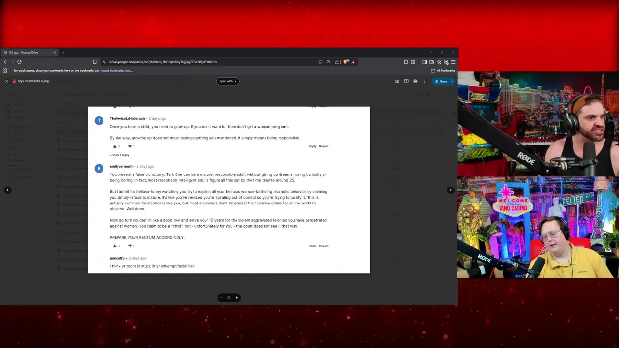Click the username 'pongo83'
Viewport: 619px width, 348px height.
click(x=117, y=258)
